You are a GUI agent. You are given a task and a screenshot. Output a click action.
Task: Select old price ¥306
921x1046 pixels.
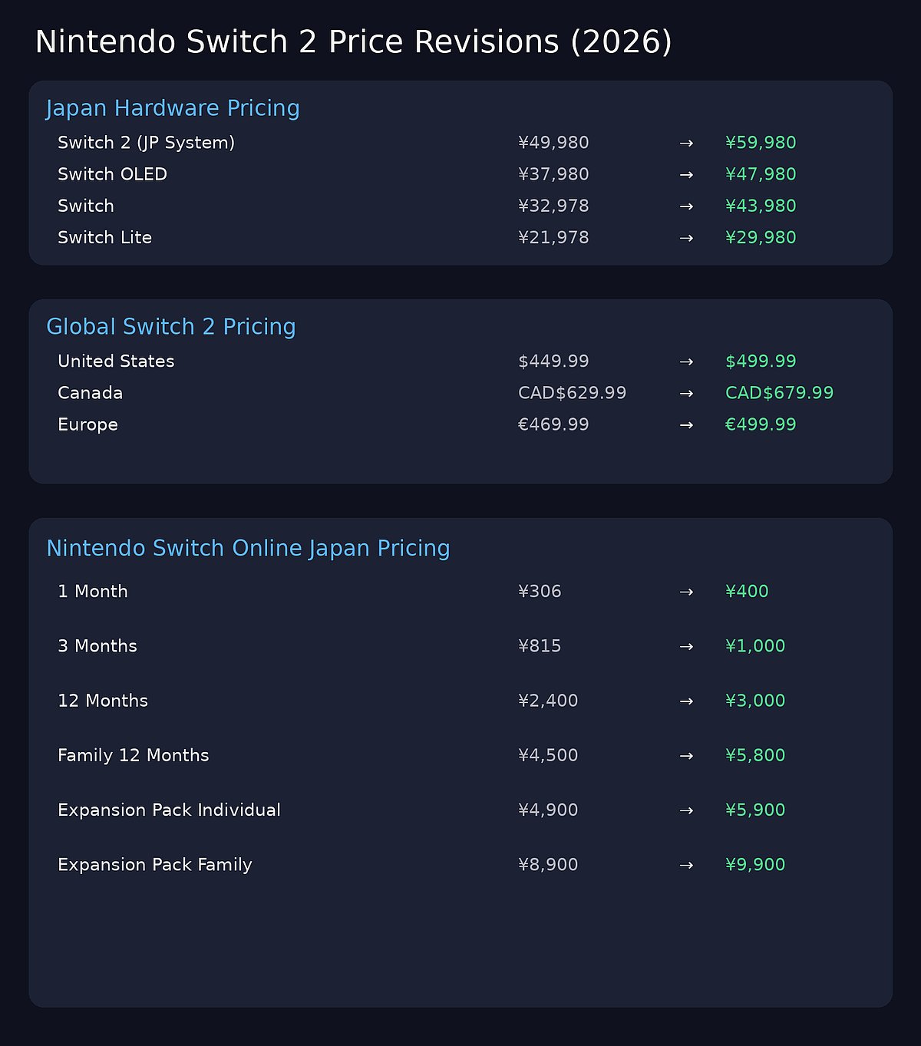540,591
